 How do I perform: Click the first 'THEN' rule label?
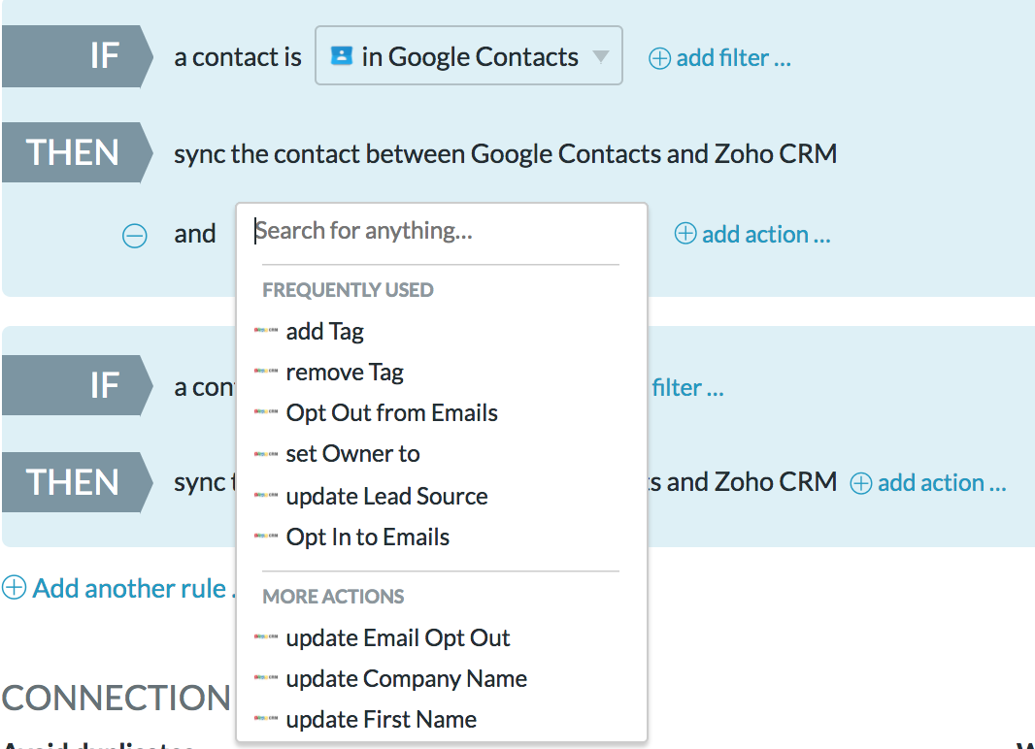point(78,152)
